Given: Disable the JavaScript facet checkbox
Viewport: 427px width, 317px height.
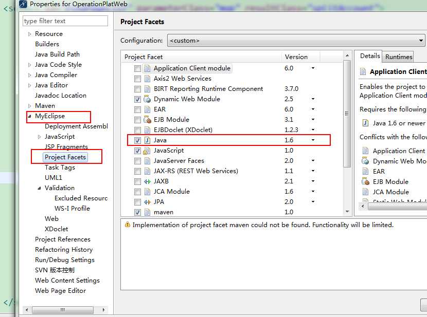Looking at the screenshot, I should (x=137, y=151).
